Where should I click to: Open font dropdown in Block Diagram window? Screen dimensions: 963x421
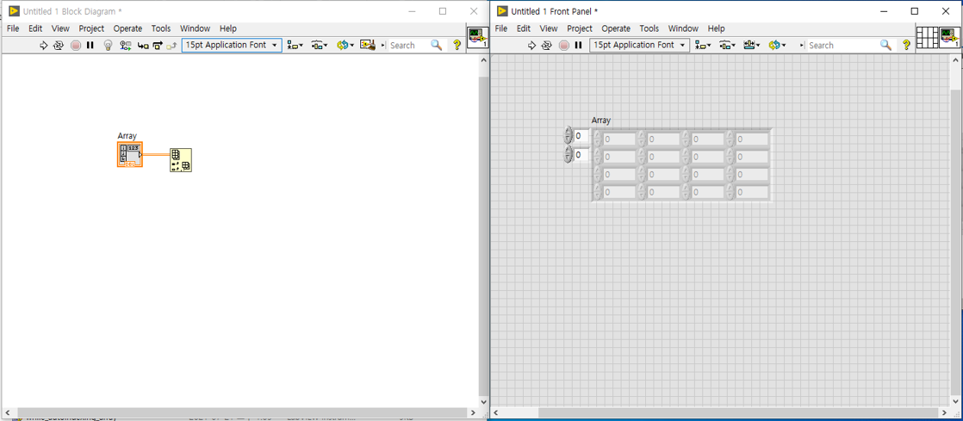click(x=232, y=46)
